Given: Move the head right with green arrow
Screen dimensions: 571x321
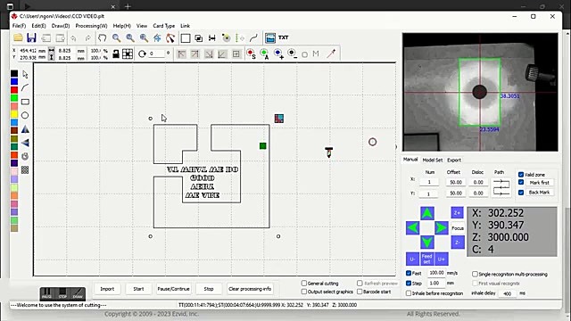Looking at the screenshot, I should tap(442, 228).
